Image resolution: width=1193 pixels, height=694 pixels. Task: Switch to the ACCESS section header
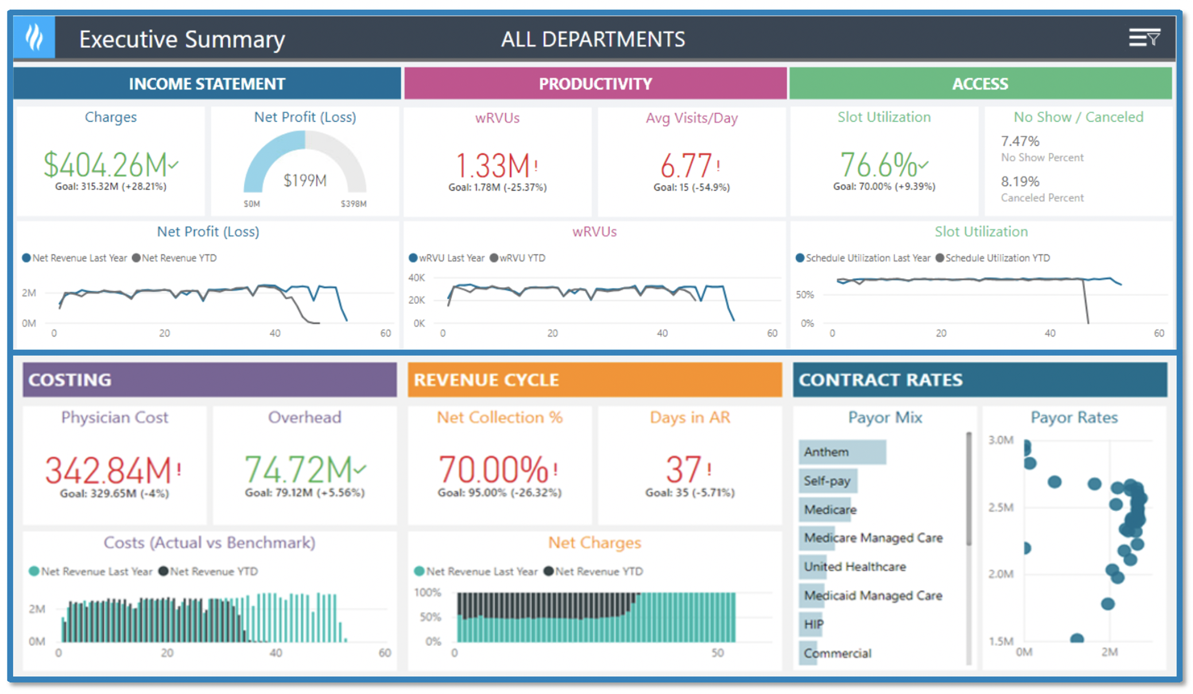click(x=979, y=83)
